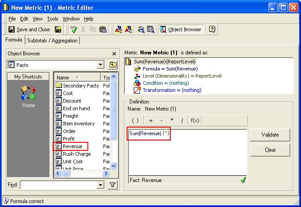Click the Go Up One Level folder icon
This screenshot has height=207, width=301.
click(x=113, y=65)
